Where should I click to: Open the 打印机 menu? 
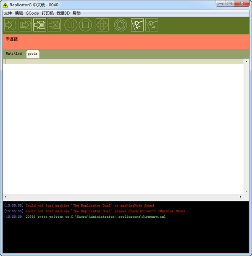coord(47,13)
